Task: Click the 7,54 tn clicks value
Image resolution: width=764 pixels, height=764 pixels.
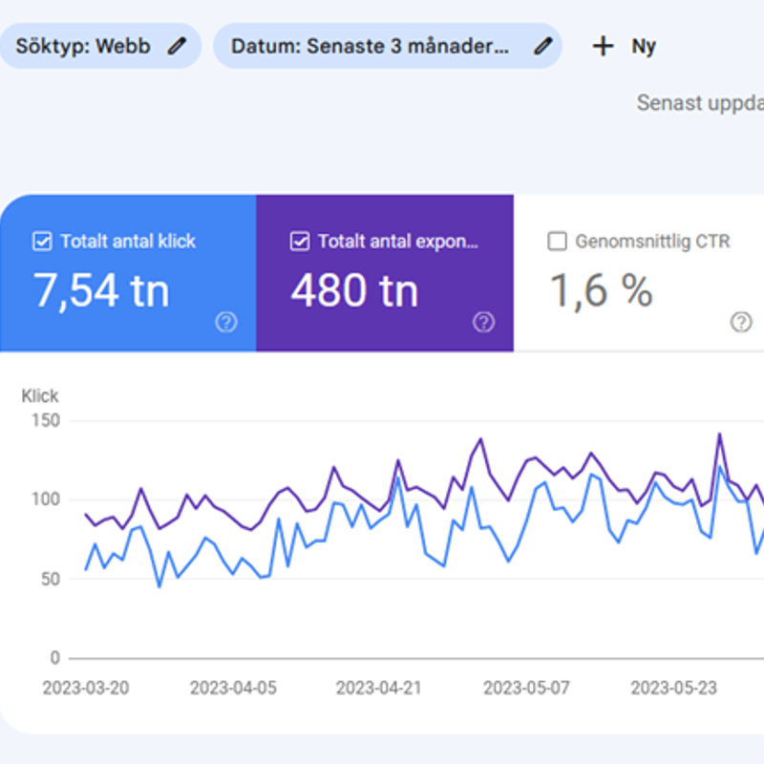Action: [101, 289]
